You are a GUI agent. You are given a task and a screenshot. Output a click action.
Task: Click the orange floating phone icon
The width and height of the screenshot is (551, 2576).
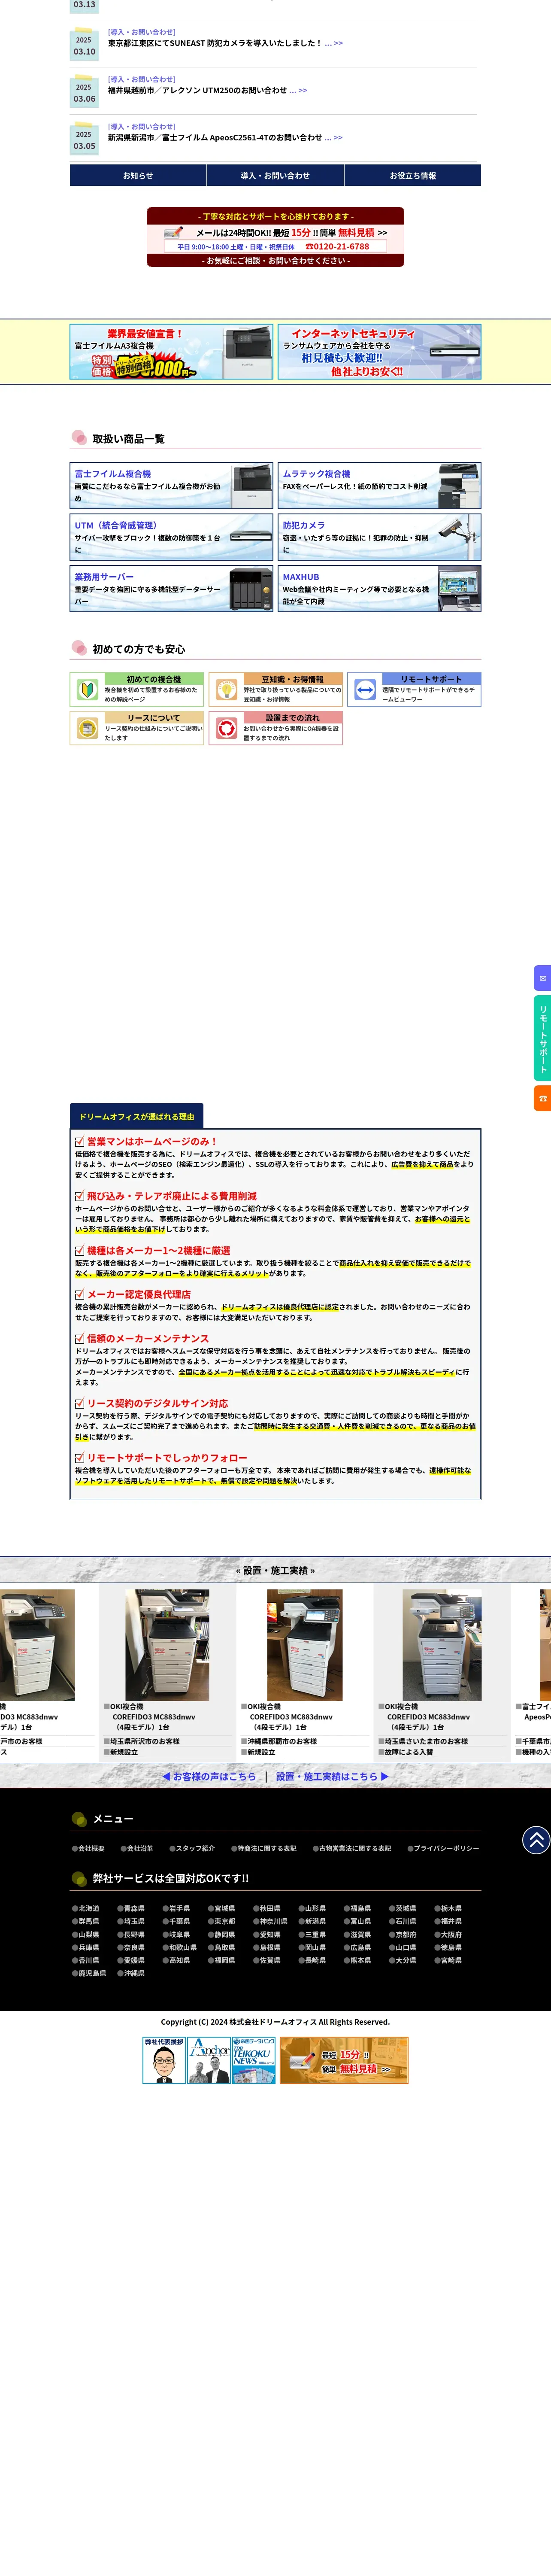coord(542,1098)
